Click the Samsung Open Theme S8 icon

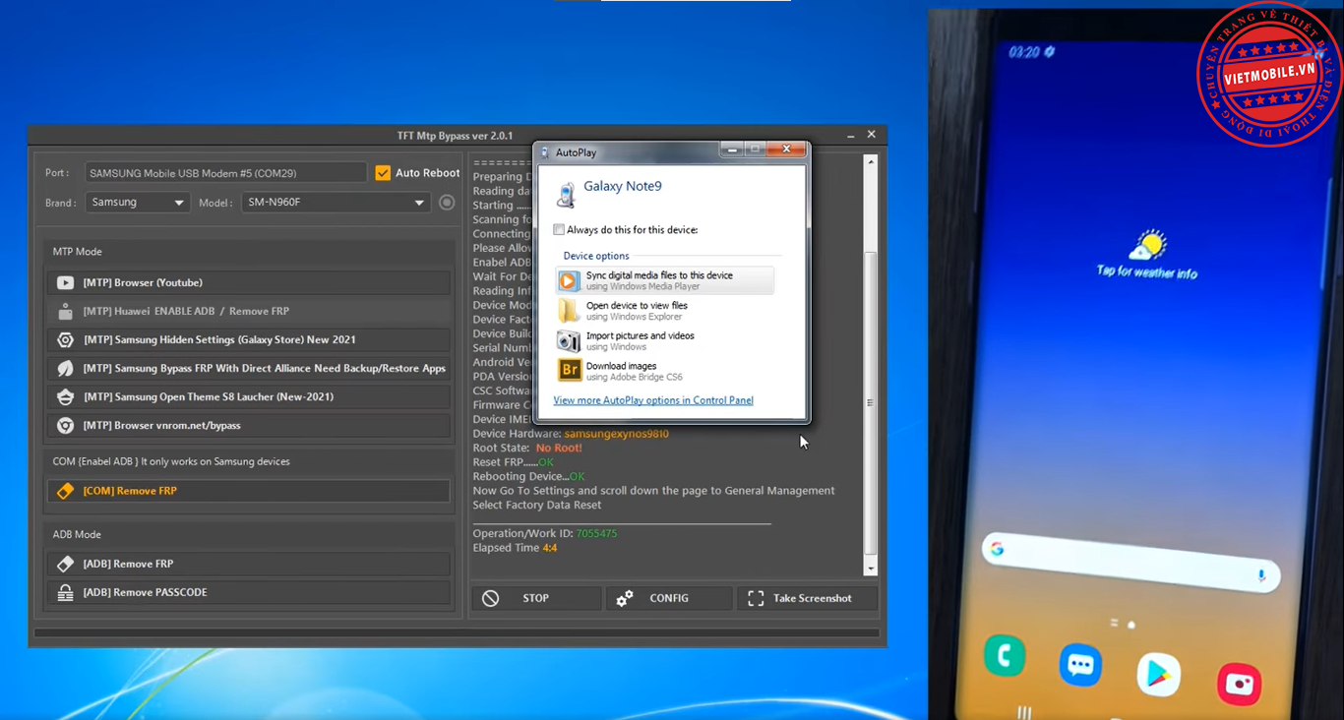(65, 396)
